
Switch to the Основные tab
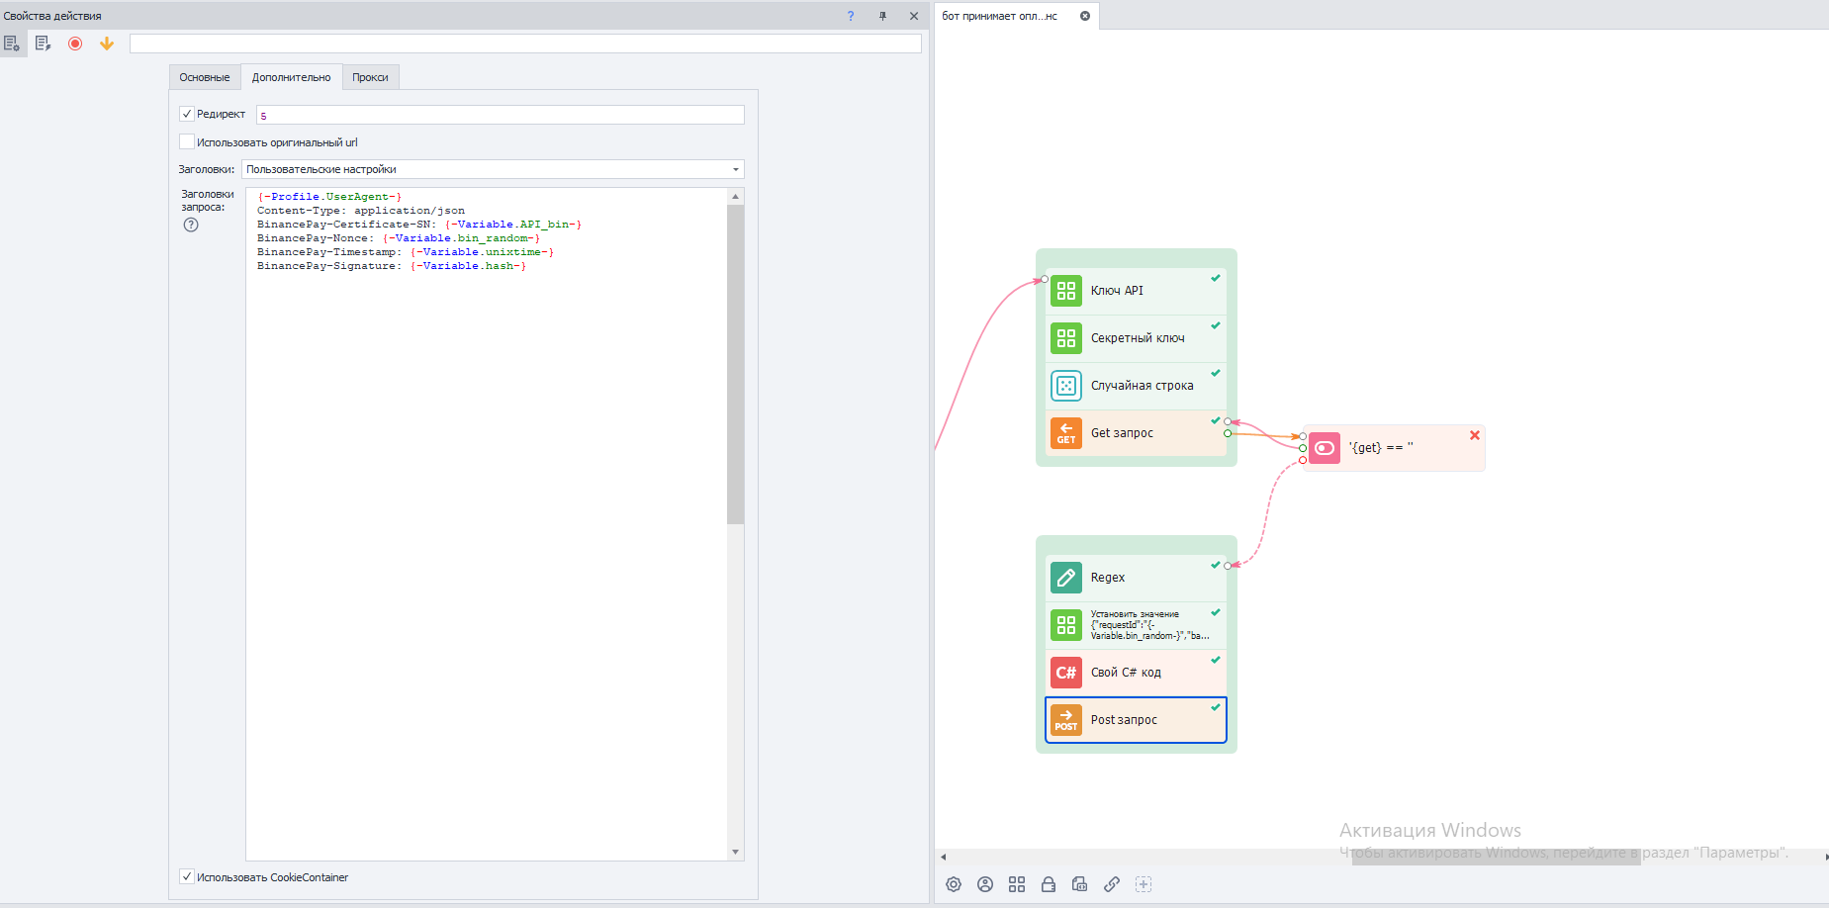coord(205,77)
